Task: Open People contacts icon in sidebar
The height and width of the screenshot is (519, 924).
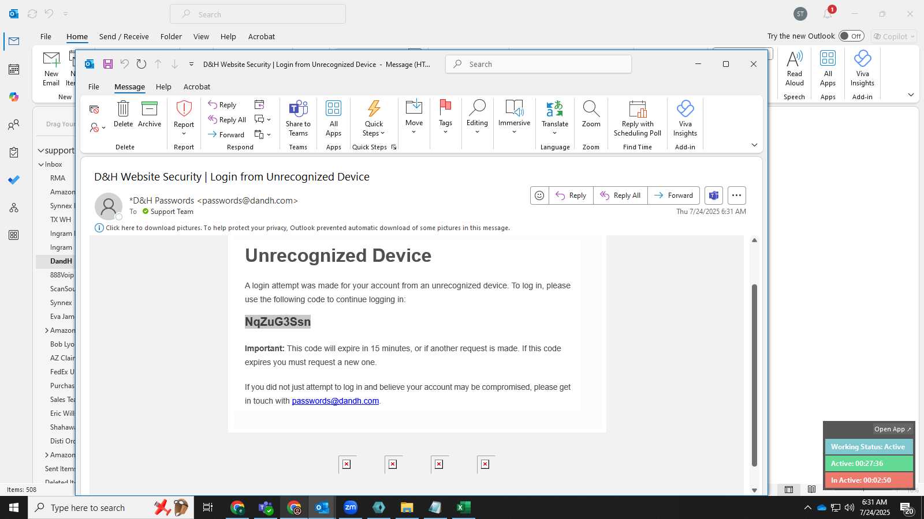Action: click(14, 125)
